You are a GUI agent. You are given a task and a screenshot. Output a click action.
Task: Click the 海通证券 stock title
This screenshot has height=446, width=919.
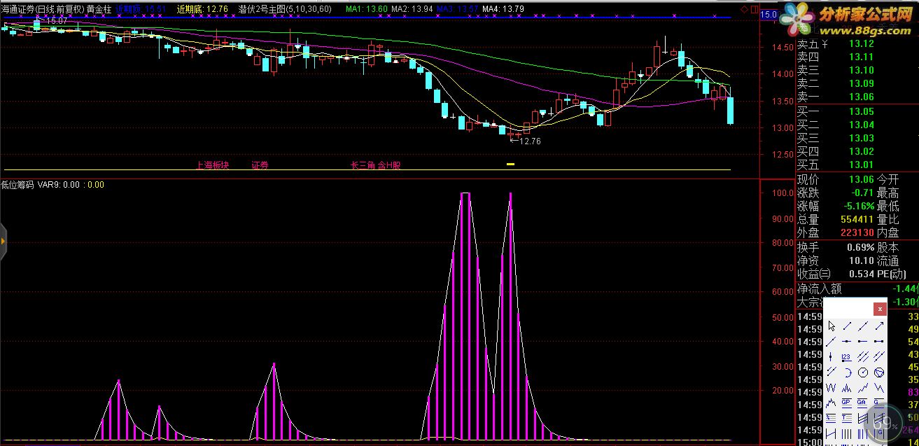tap(17, 9)
